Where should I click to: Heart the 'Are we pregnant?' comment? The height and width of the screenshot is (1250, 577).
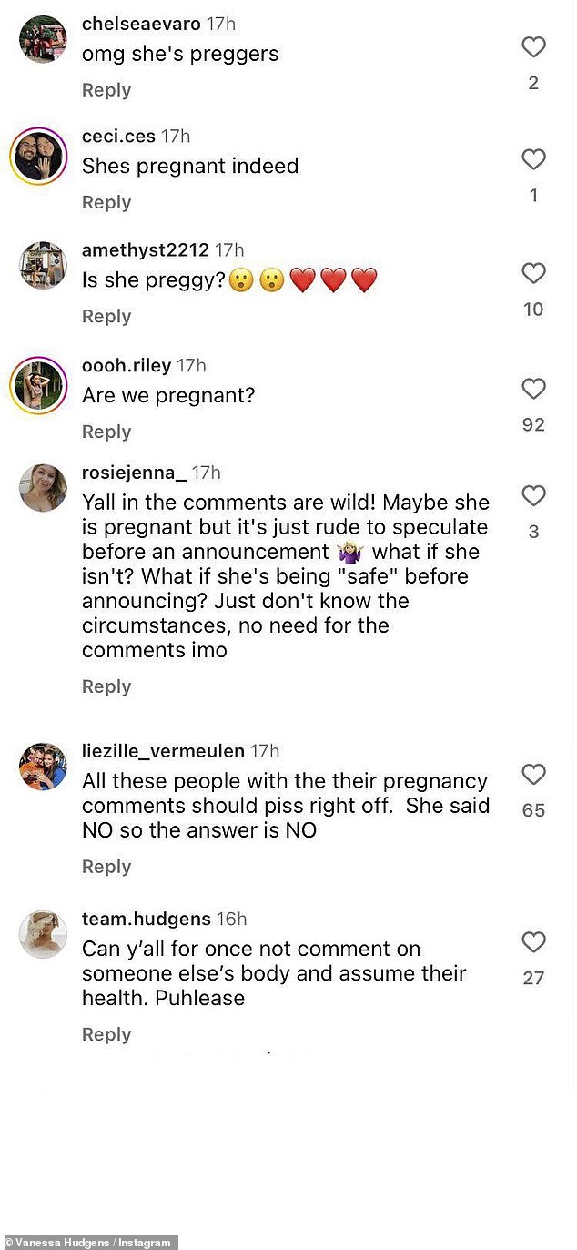[x=533, y=390]
